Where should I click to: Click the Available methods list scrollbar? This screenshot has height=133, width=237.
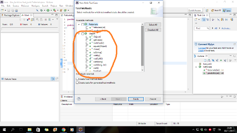click(x=142, y=46)
